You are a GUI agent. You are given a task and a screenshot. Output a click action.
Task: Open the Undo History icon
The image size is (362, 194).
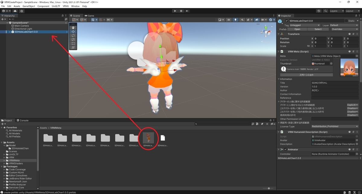click(x=319, y=11)
